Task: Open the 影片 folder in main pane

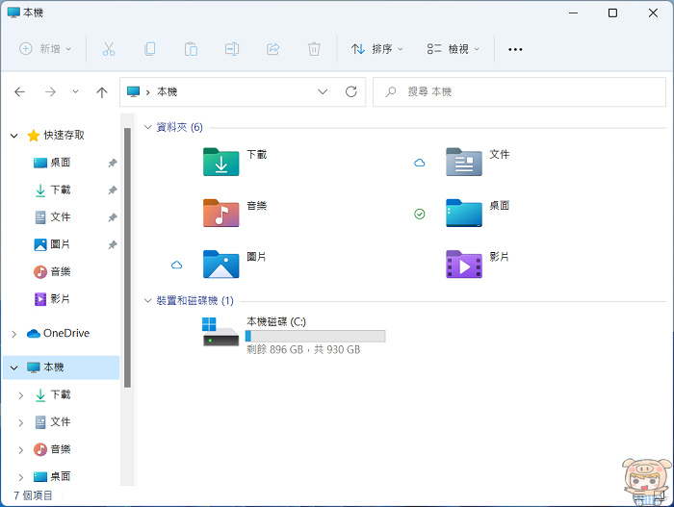Action: [x=463, y=264]
